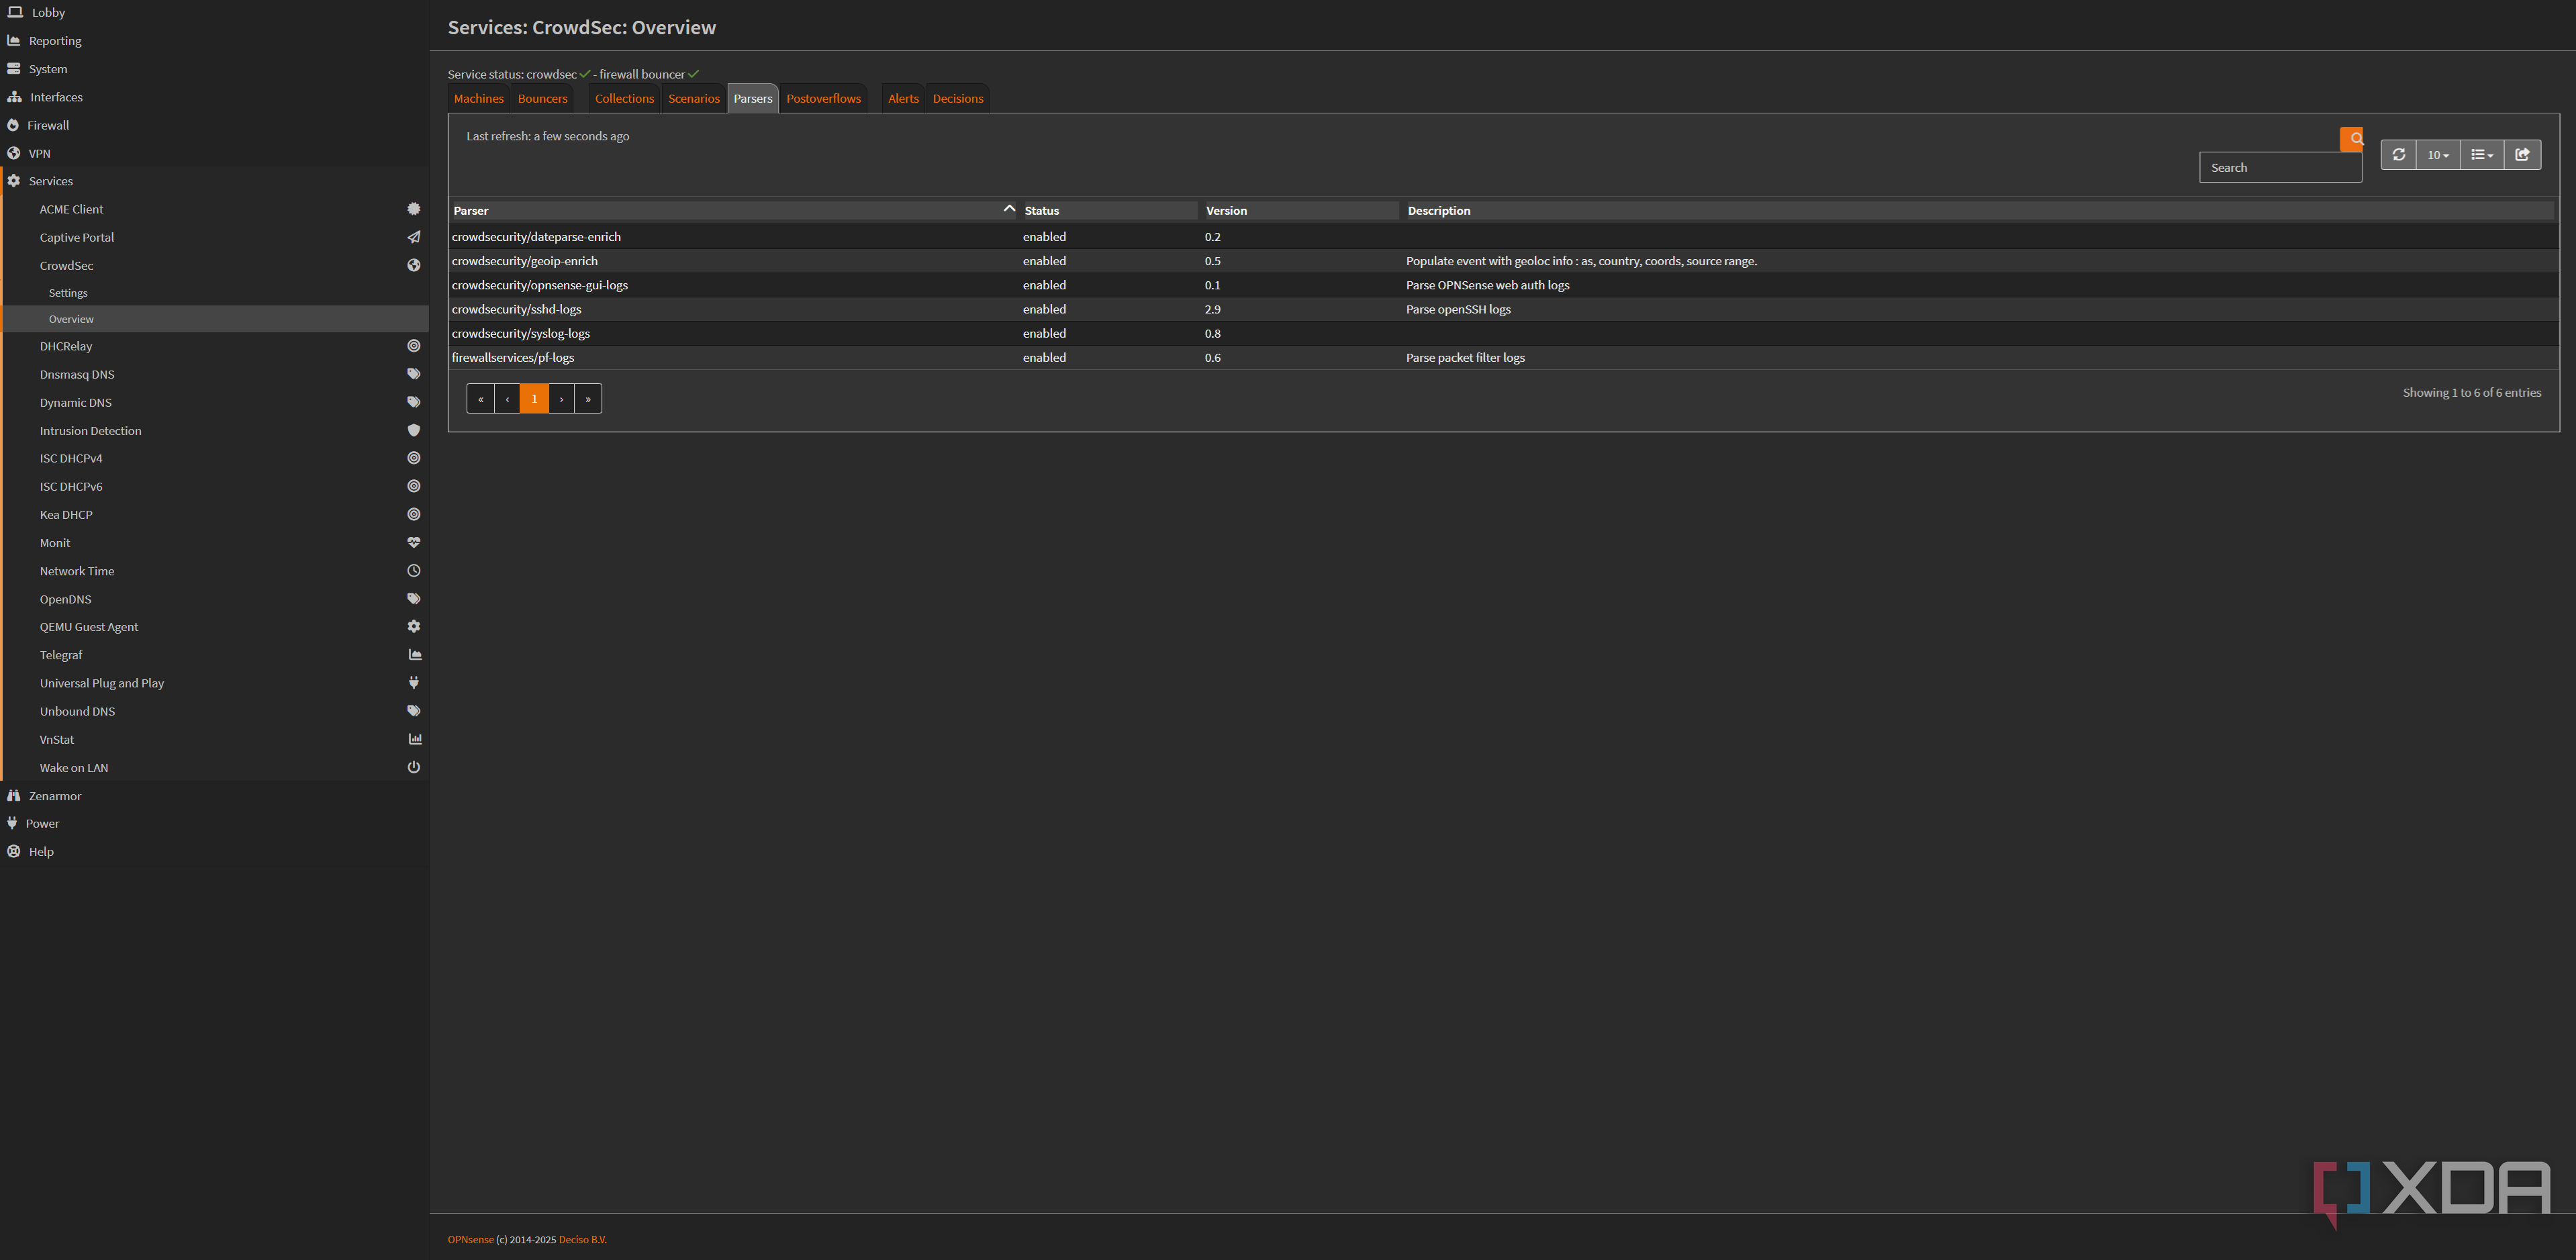The height and width of the screenshot is (1260, 2576).
Task: Switch to the Bouncers tab
Action: pos(542,99)
